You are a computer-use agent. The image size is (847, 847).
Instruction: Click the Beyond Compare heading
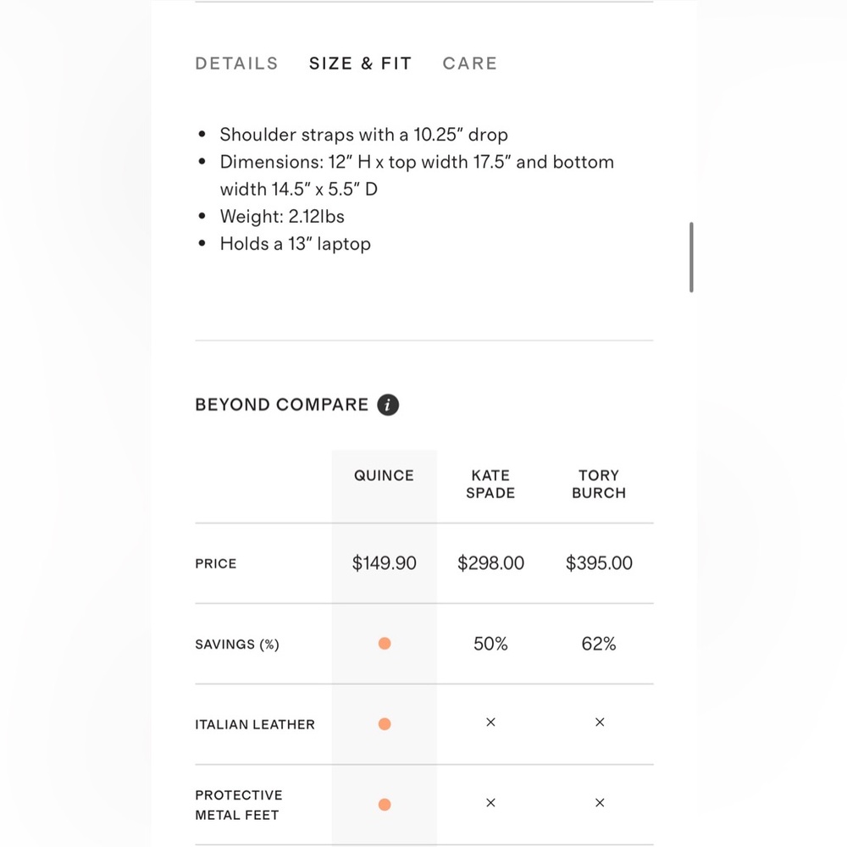(x=281, y=405)
